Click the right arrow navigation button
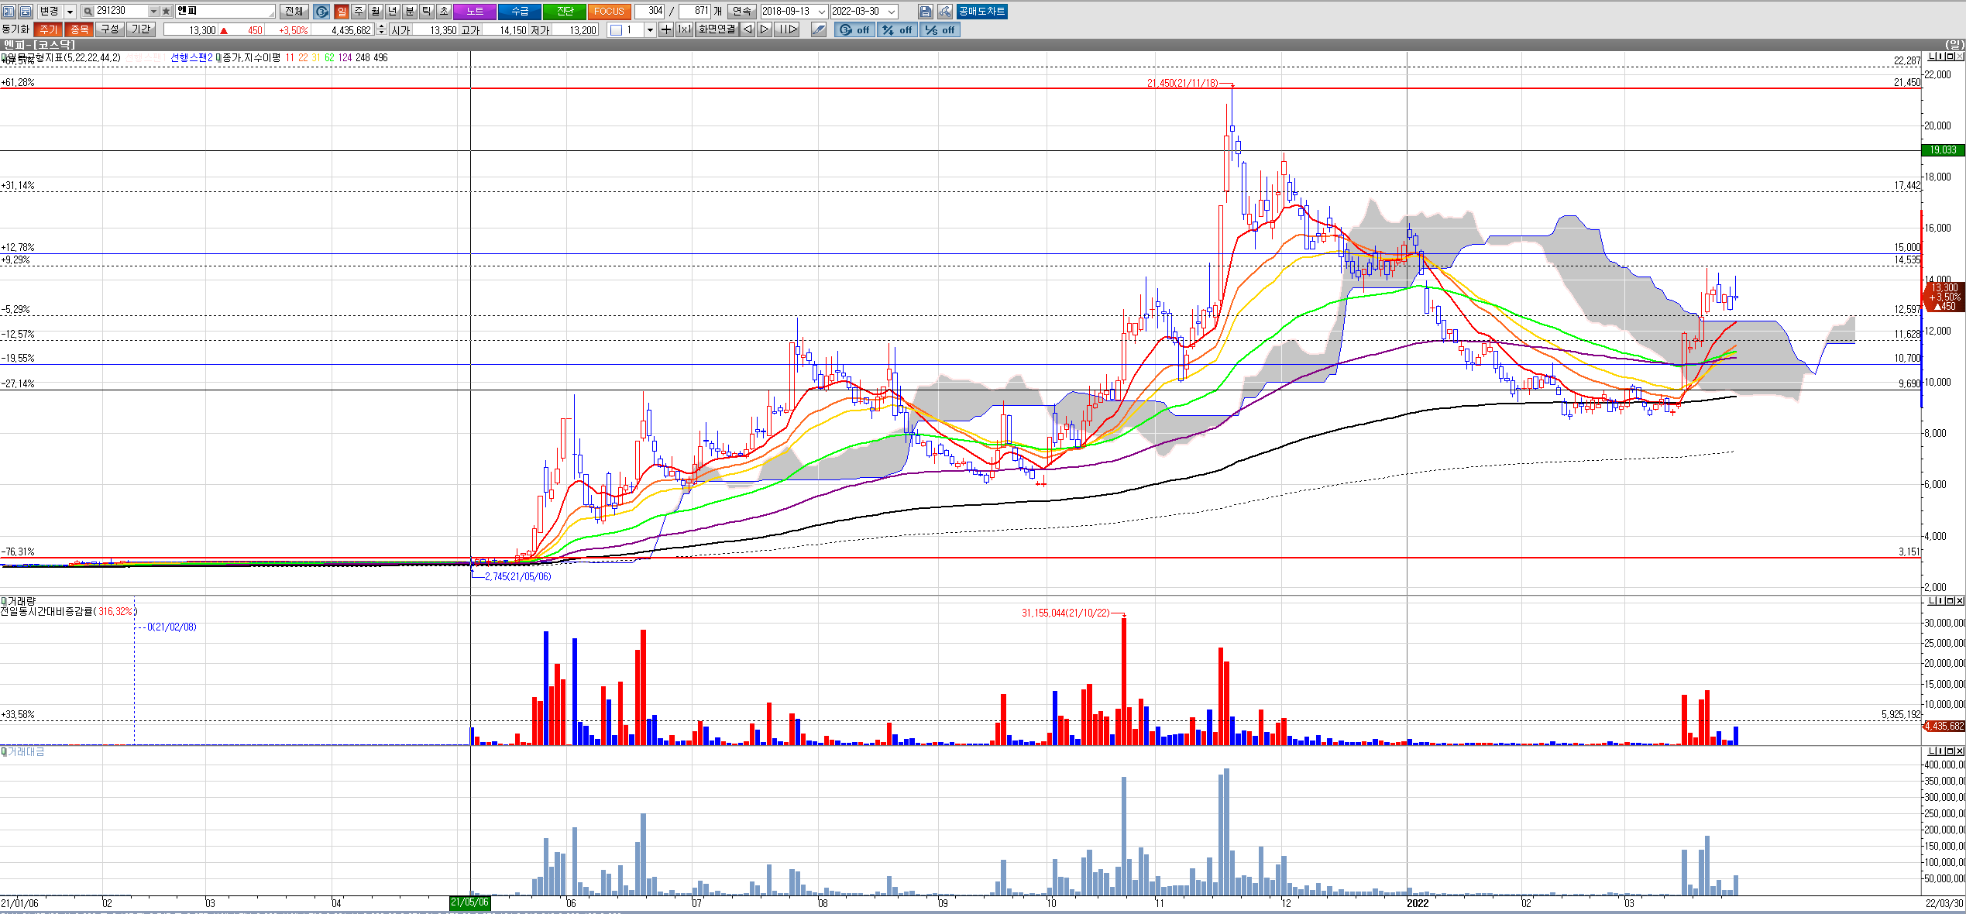 click(x=765, y=29)
